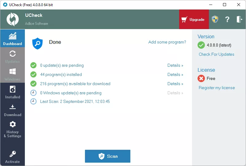The width and height of the screenshot is (246, 166).
Task: Open the Download section
Action: [x=13, y=110]
